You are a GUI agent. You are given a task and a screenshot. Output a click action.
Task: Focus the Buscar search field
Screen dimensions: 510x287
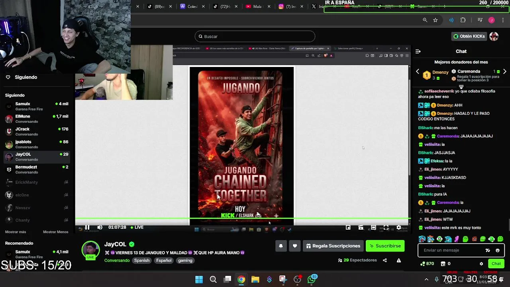[x=255, y=36]
